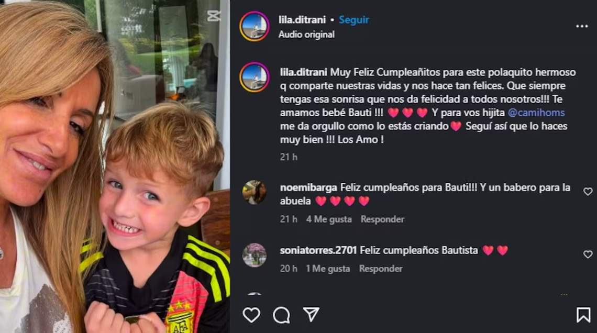The image size is (597, 333).
Task: Click the reel icon on the photo
Action: (x=214, y=16)
